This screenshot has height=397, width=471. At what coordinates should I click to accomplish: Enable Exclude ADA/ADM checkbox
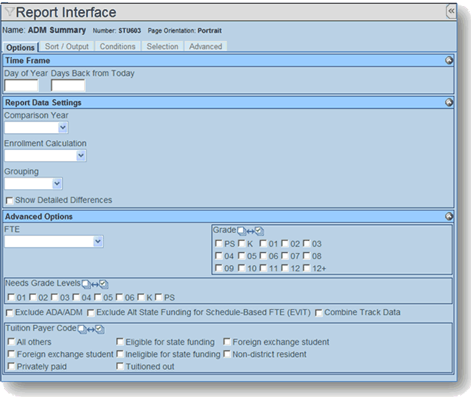point(9,313)
